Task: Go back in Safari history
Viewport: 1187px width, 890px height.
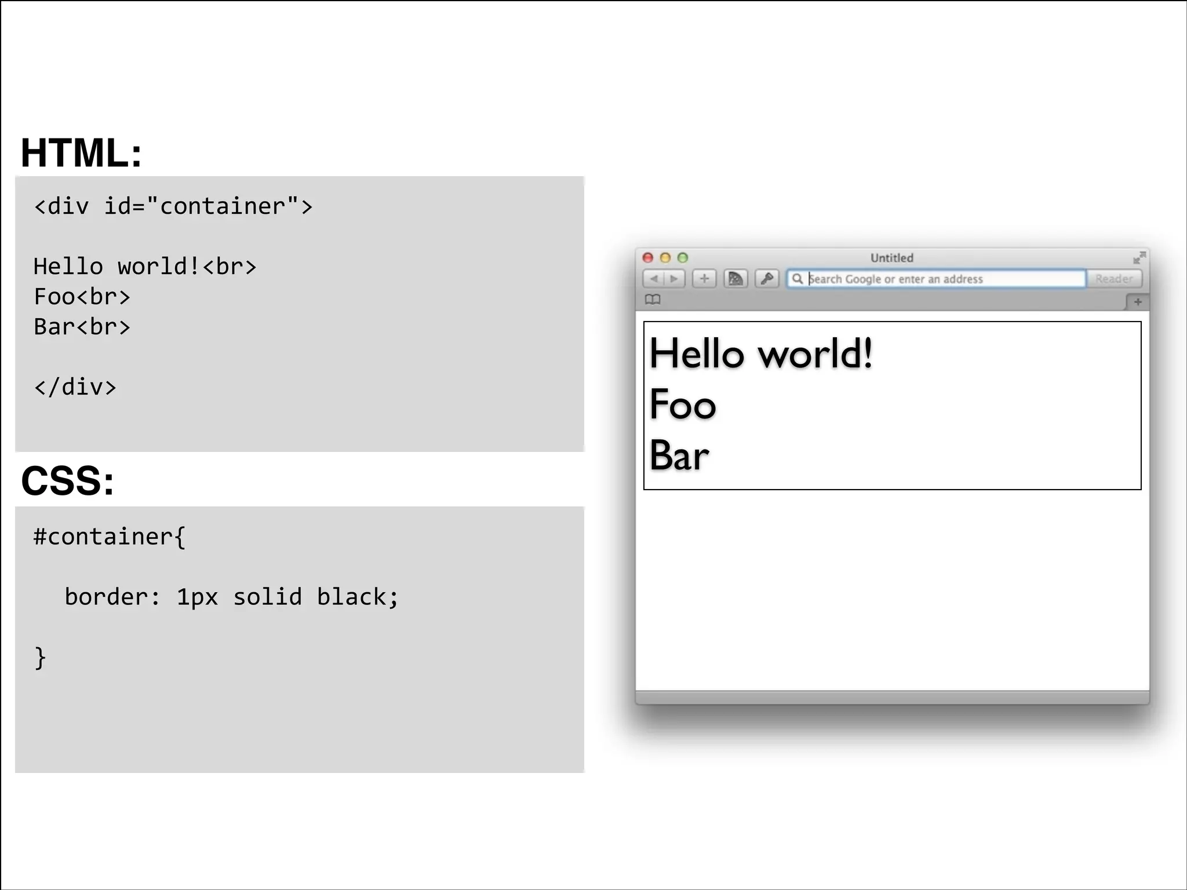Action: pos(654,279)
